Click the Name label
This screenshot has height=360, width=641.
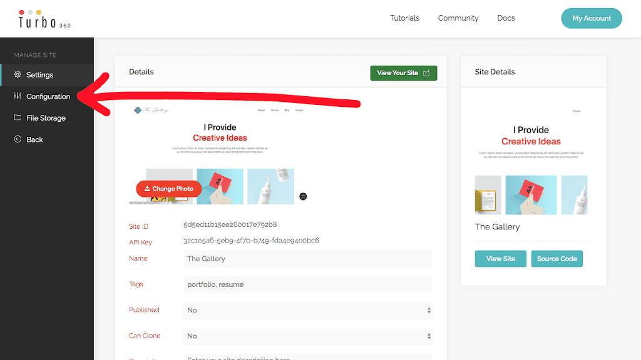coord(138,258)
